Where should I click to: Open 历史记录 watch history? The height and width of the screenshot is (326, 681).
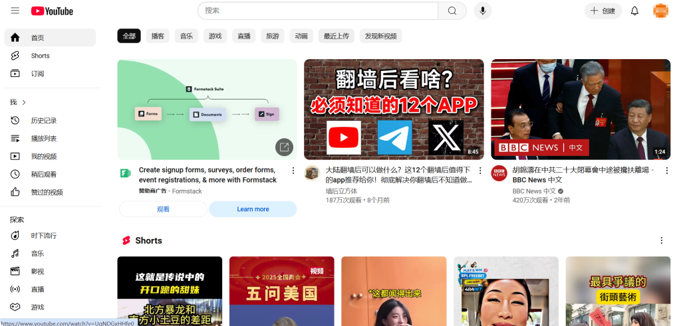click(43, 120)
